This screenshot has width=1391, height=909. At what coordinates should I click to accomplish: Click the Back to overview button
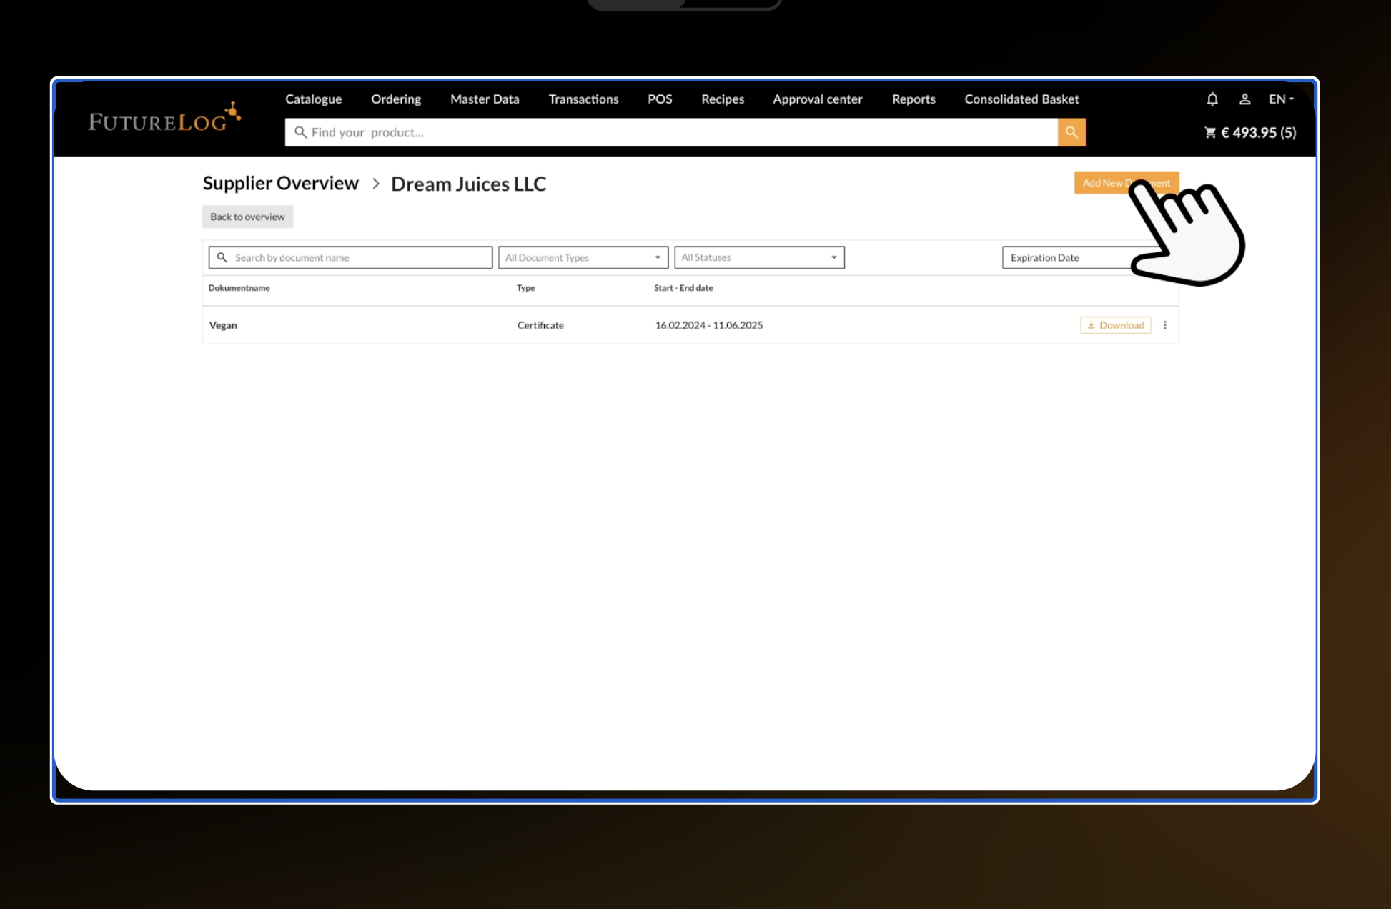(247, 217)
